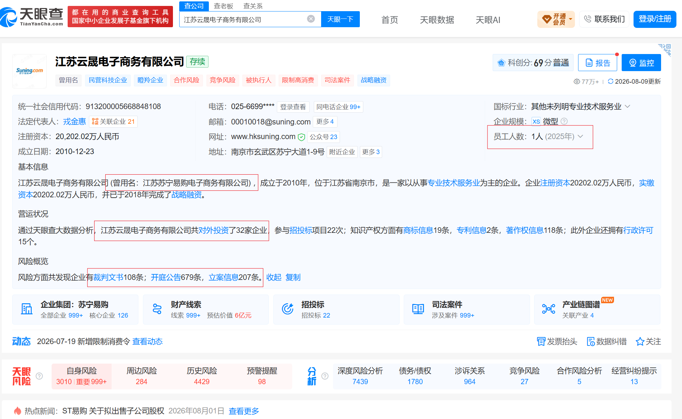
Task: Open the 开庭公告 link
Action: (x=166, y=277)
